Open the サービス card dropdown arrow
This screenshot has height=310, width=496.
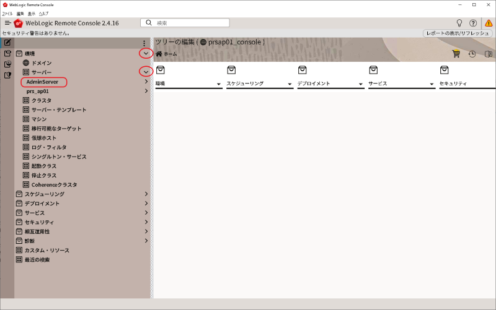432,84
